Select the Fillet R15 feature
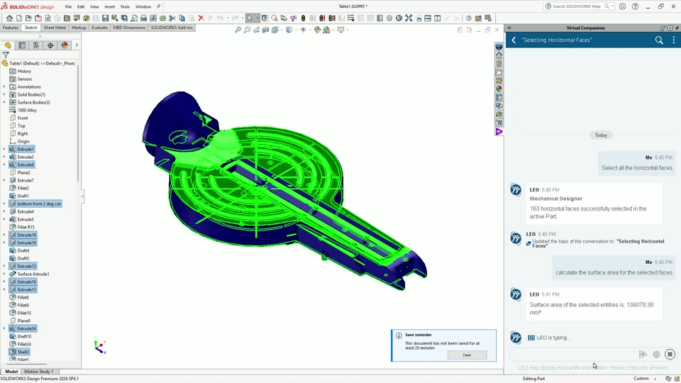 pyautogui.click(x=26, y=227)
